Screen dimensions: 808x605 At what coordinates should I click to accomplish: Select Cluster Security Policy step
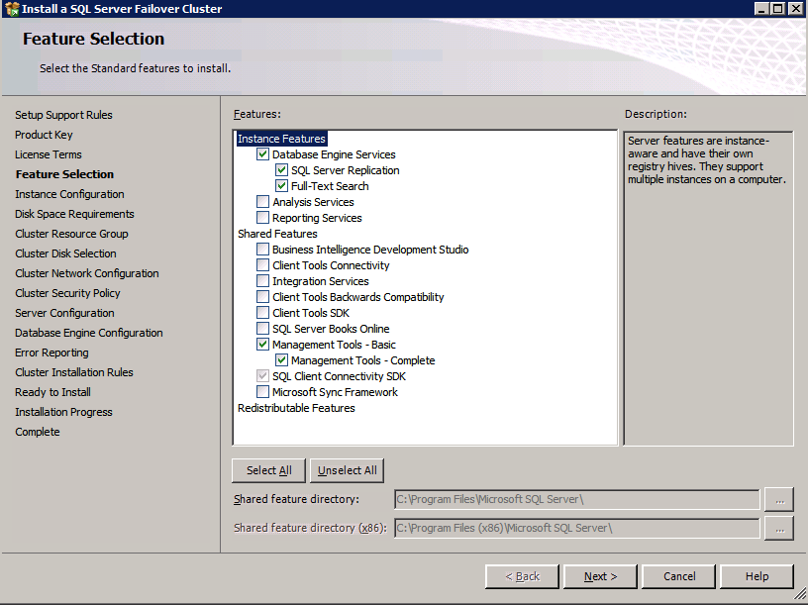point(67,293)
